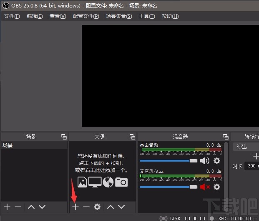Move scene down with arrow
This screenshot has width=259, height=221.
pos(42,207)
